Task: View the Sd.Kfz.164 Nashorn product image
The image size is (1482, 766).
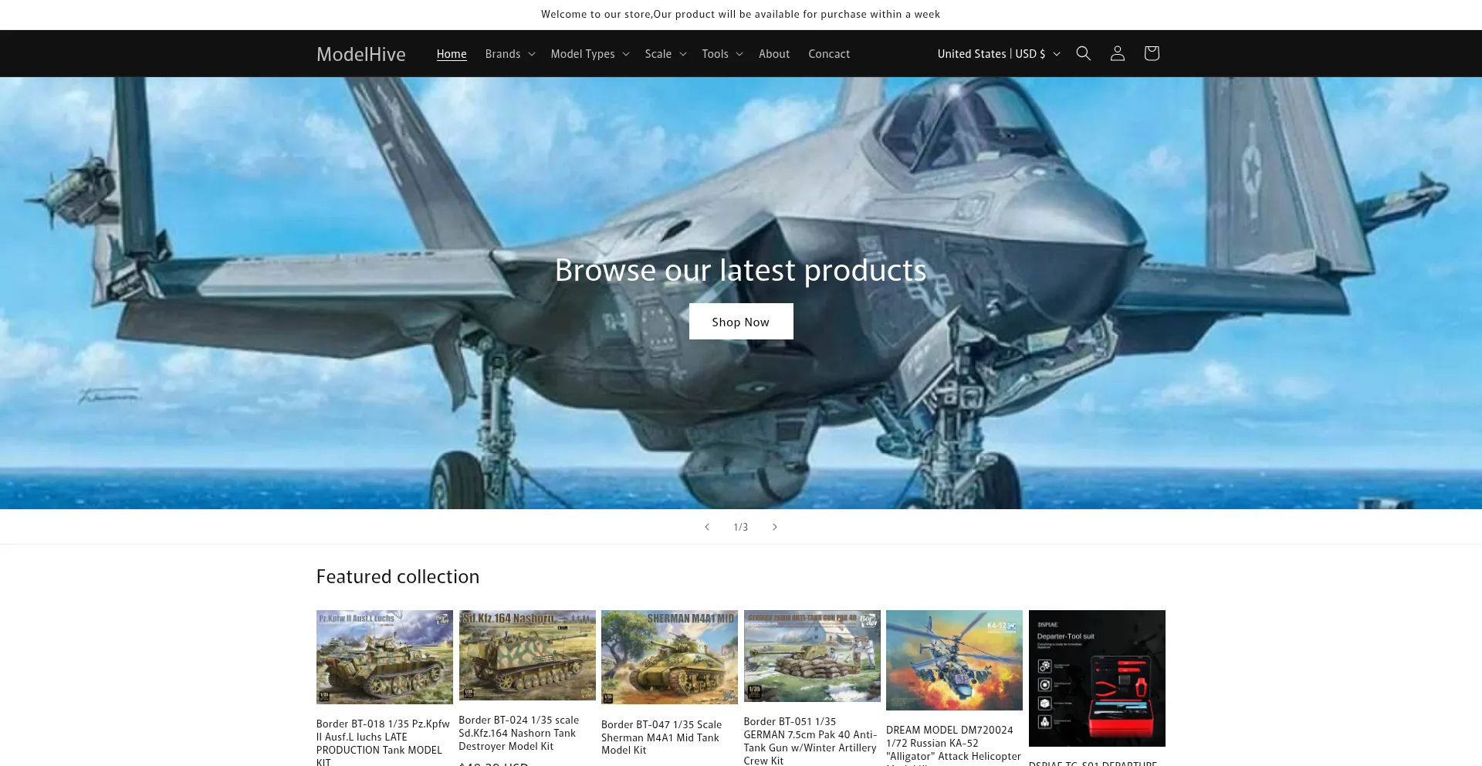Action: click(x=527, y=655)
